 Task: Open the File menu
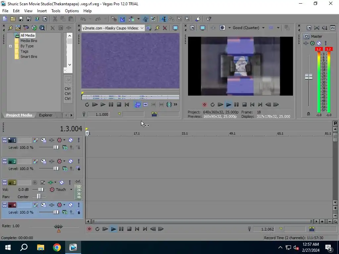point(5,11)
